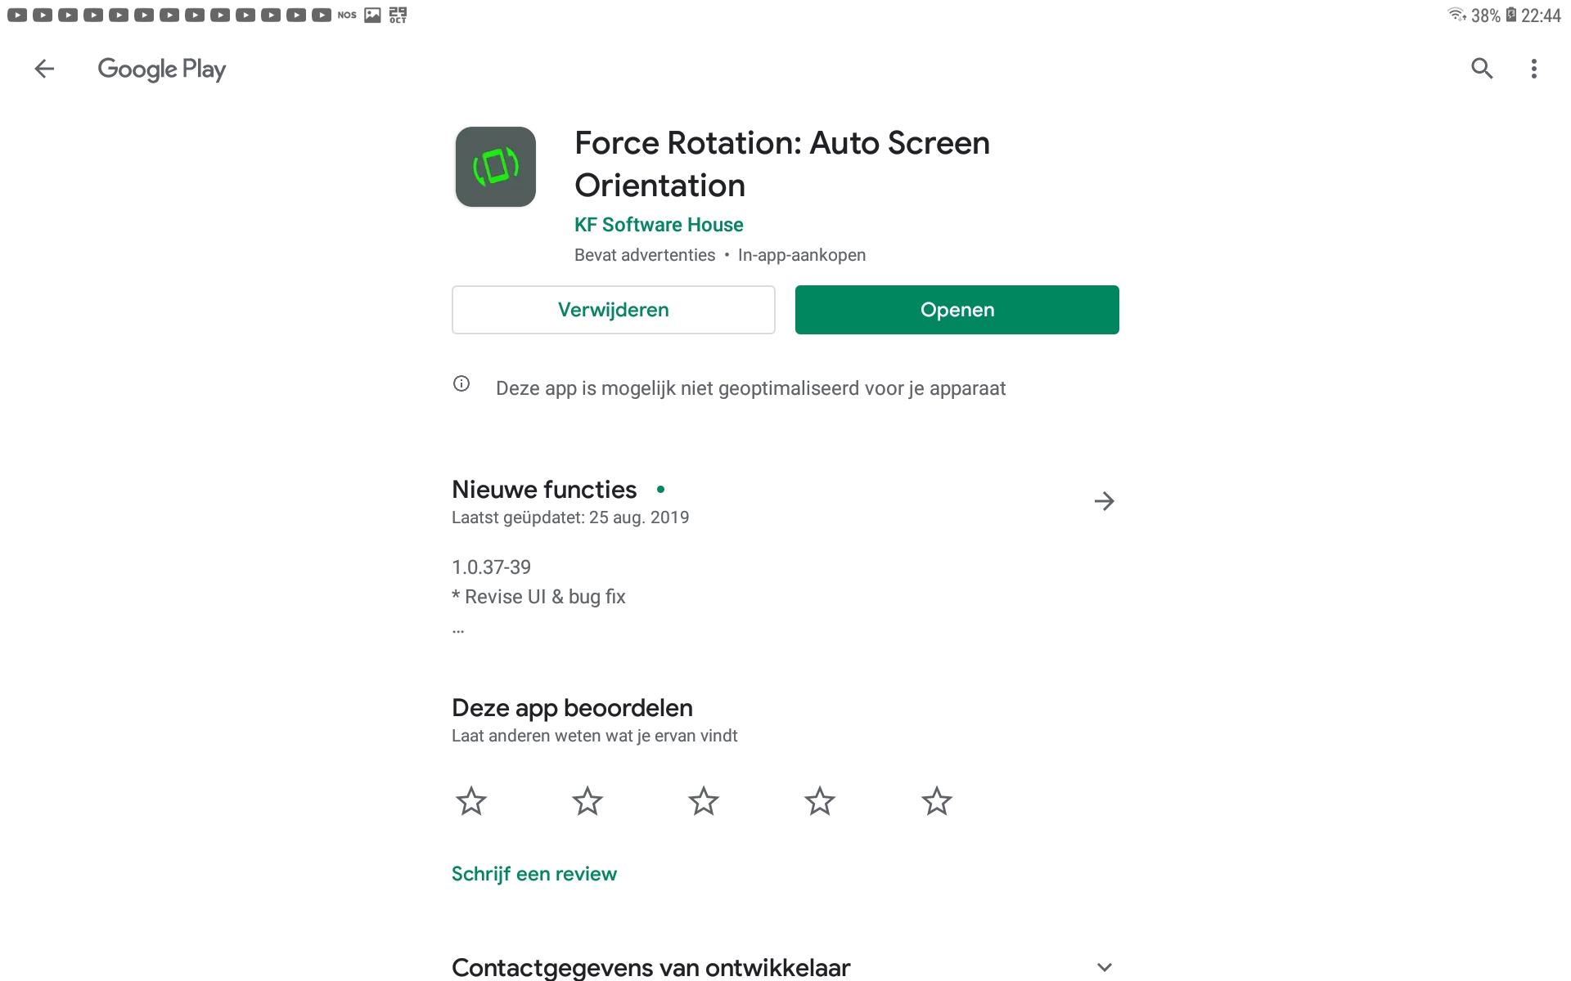Screen dimensions: 1571x981
Task: Tap the Nieuwe functies heading
Action: tap(544, 490)
